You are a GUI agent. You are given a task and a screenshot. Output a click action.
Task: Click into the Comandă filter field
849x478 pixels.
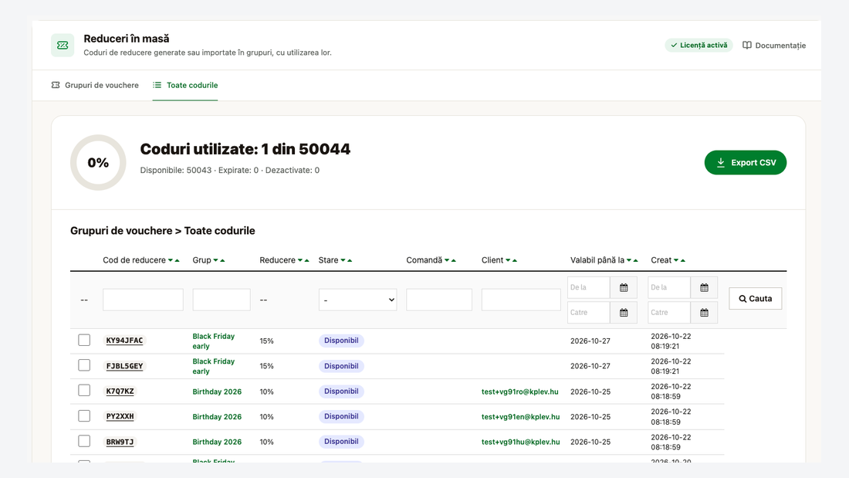(x=439, y=300)
